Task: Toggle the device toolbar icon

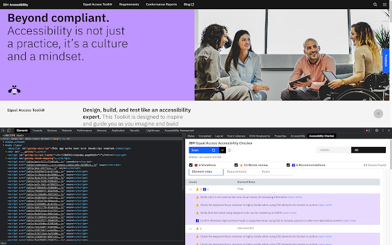Action: pos(10,130)
